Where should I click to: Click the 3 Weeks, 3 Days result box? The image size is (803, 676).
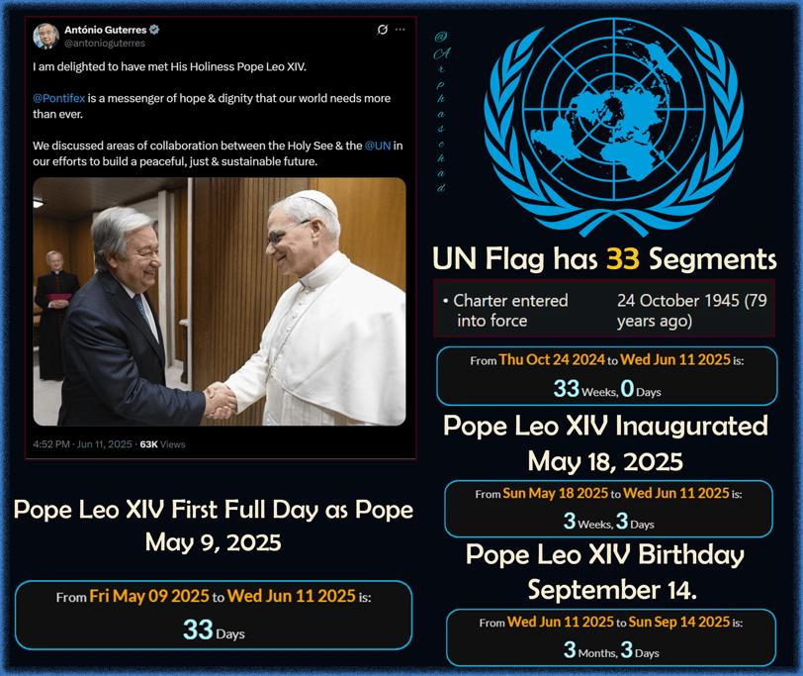tap(608, 509)
